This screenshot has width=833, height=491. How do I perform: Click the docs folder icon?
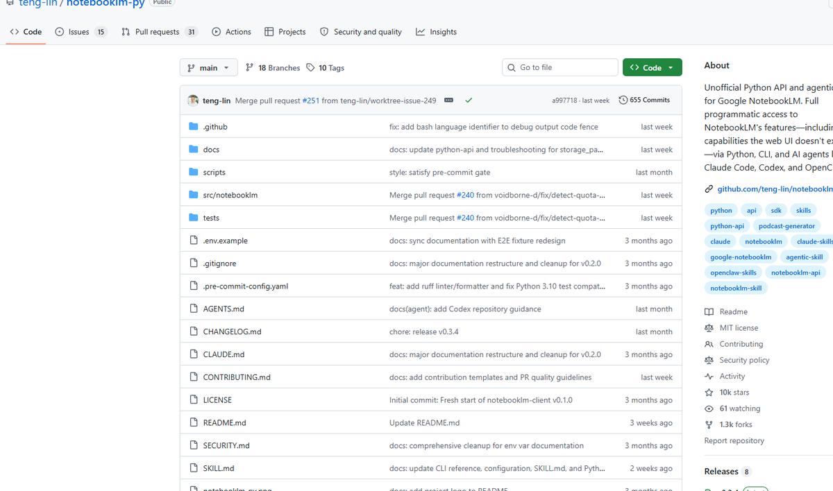[194, 150]
